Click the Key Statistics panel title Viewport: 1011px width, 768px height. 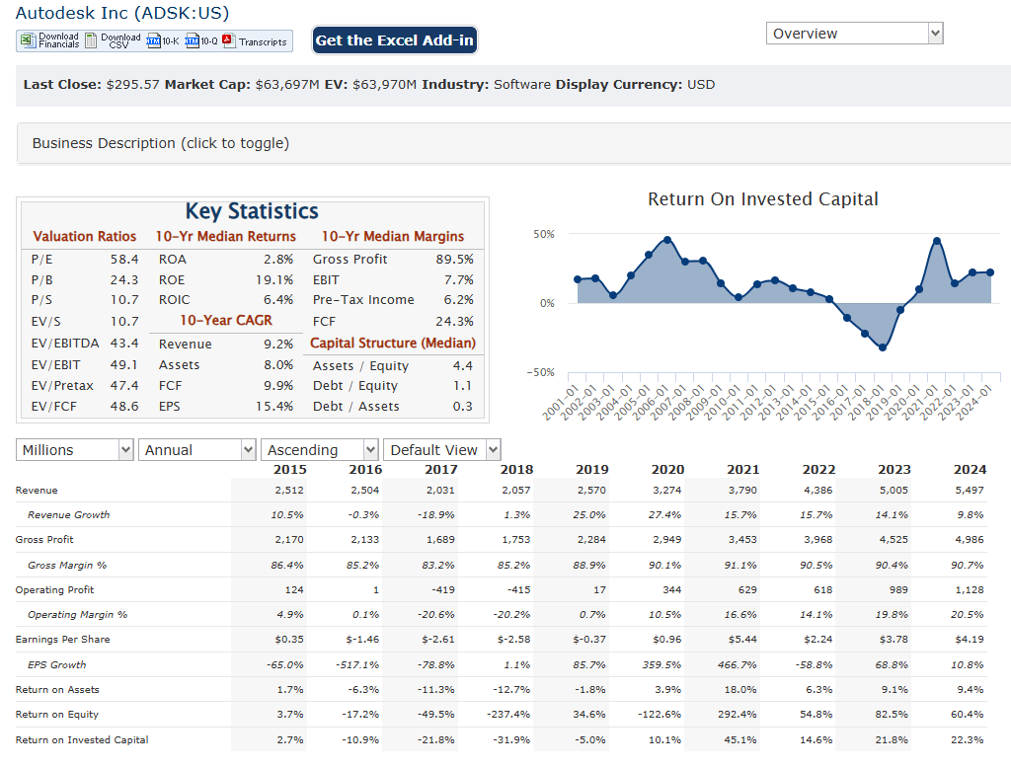(x=252, y=211)
